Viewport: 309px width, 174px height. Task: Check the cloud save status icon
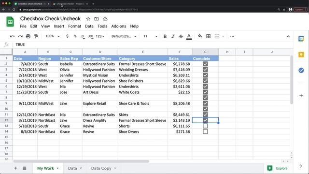[x=105, y=19]
